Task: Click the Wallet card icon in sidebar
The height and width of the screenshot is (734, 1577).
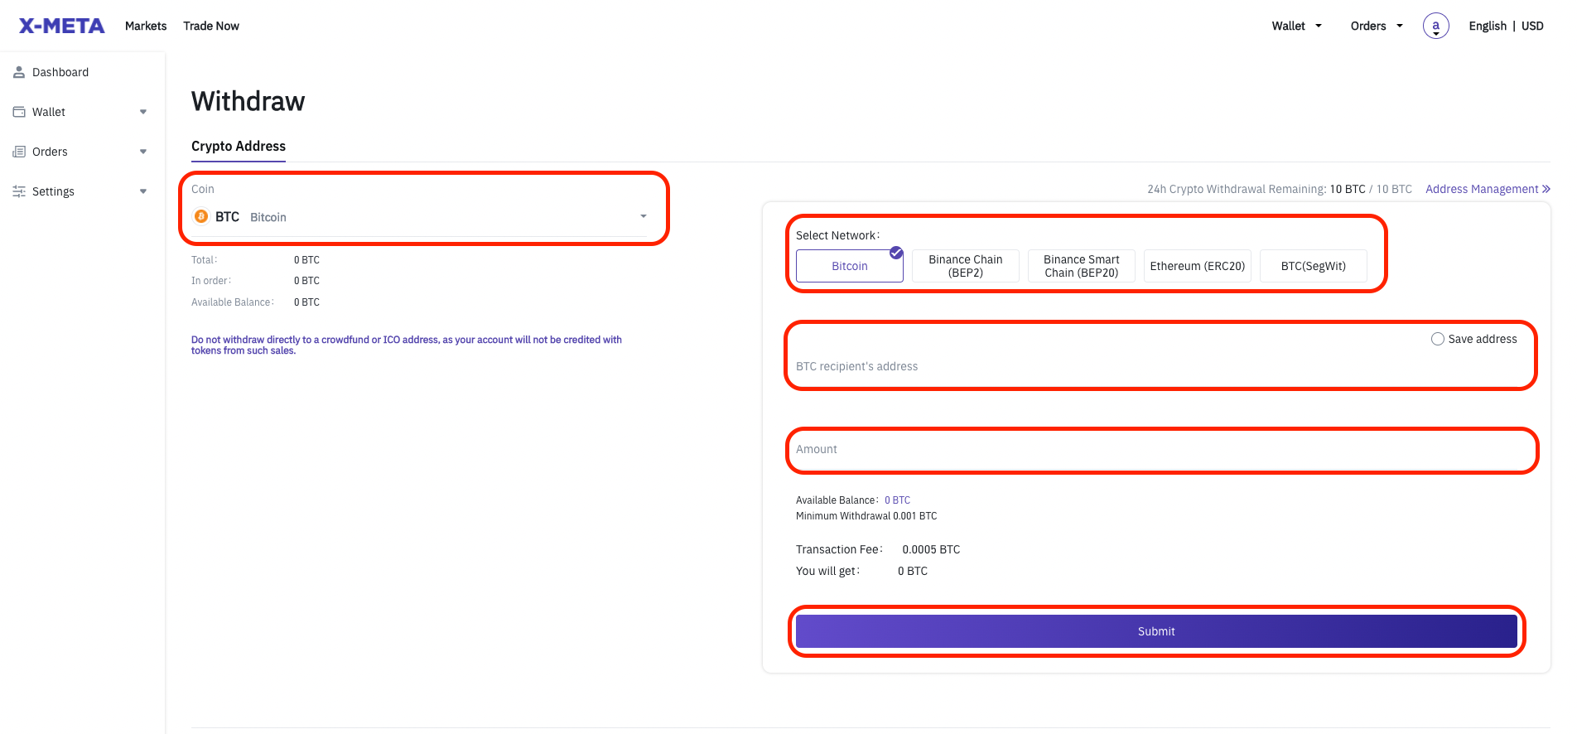Action: coord(19,112)
